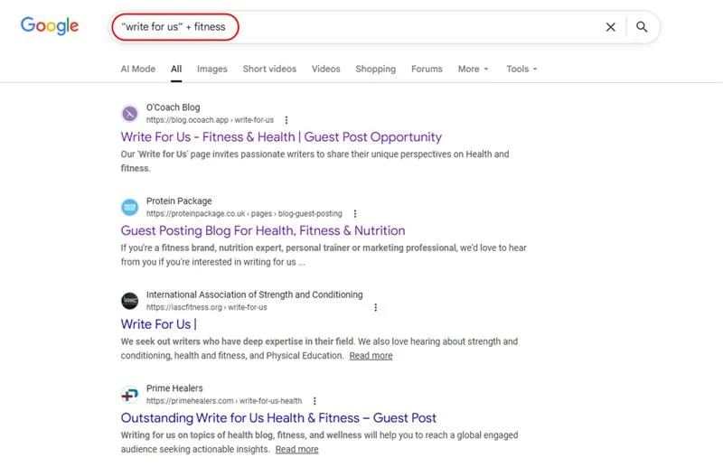Click iascfitness.org URL text
This screenshot has width=723, height=467.
click(207, 307)
